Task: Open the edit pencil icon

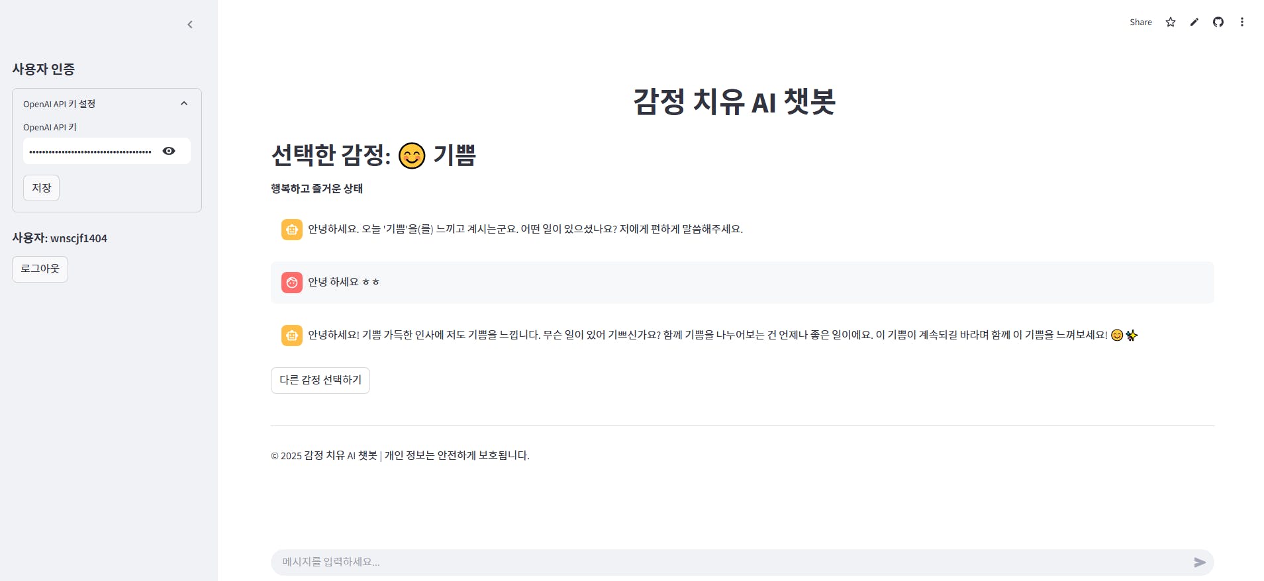Action: 1194,22
